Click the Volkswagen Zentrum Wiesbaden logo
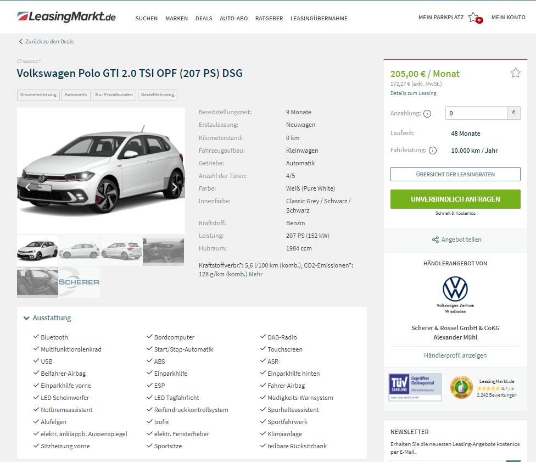This screenshot has height=462, width=536. pyautogui.click(x=455, y=294)
